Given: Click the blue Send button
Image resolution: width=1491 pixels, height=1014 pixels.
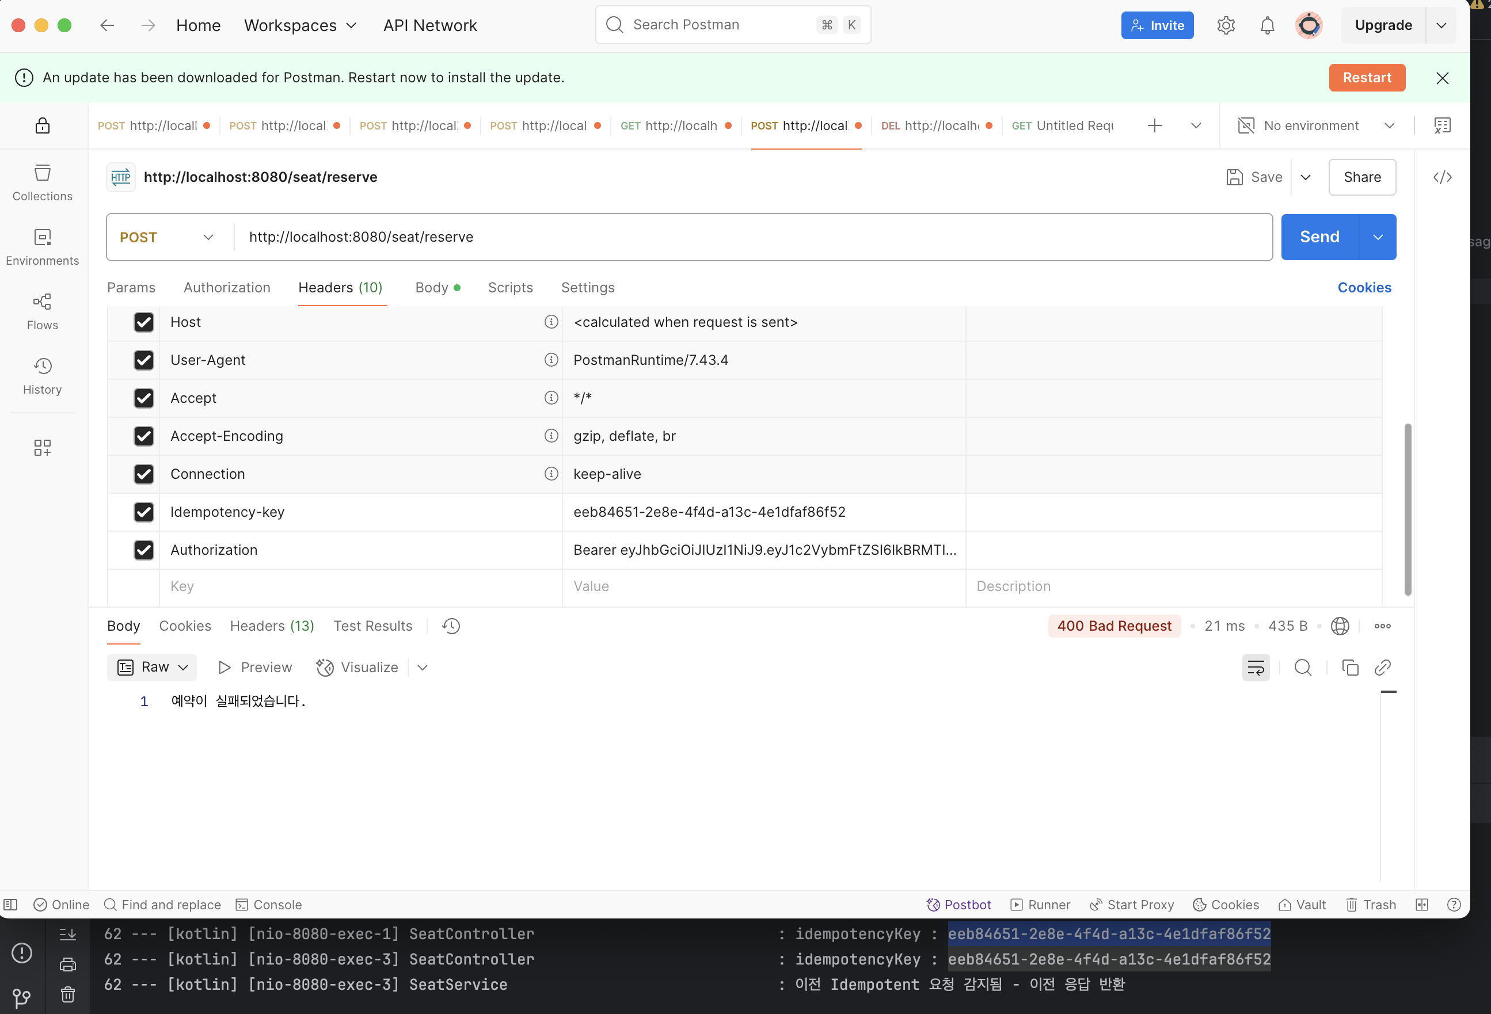Looking at the screenshot, I should 1319,237.
